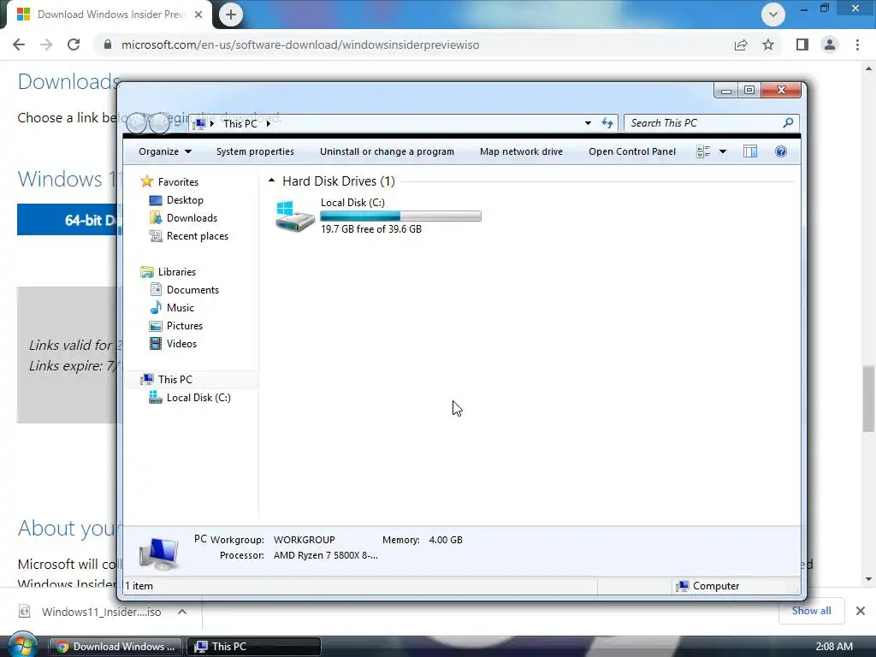Click the search magnifier icon in Explorer
The width and height of the screenshot is (876, 657).
788,122
